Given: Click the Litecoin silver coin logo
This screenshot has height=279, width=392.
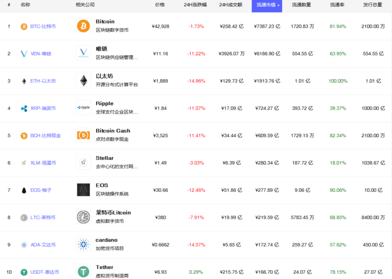Looking at the screenshot, I should pos(83,217).
